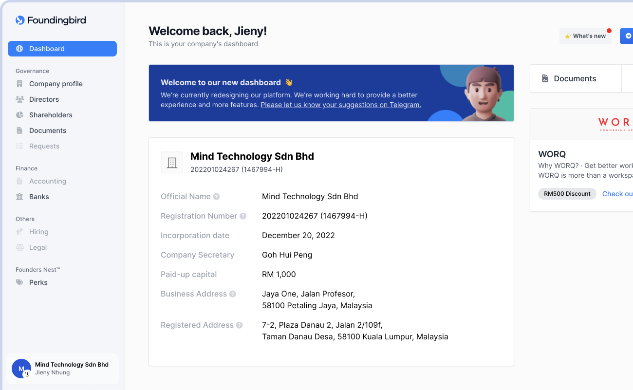The image size is (633, 390).
Task: Click the WORQ Check out link
Action: click(x=617, y=194)
